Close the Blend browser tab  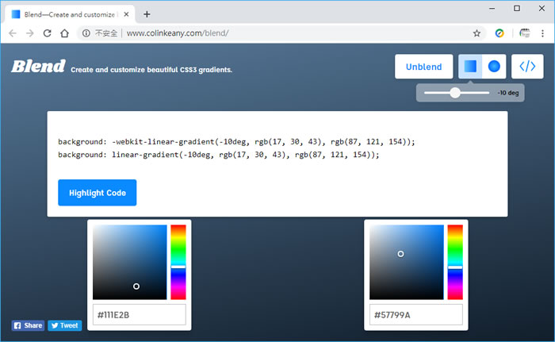pos(126,14)
